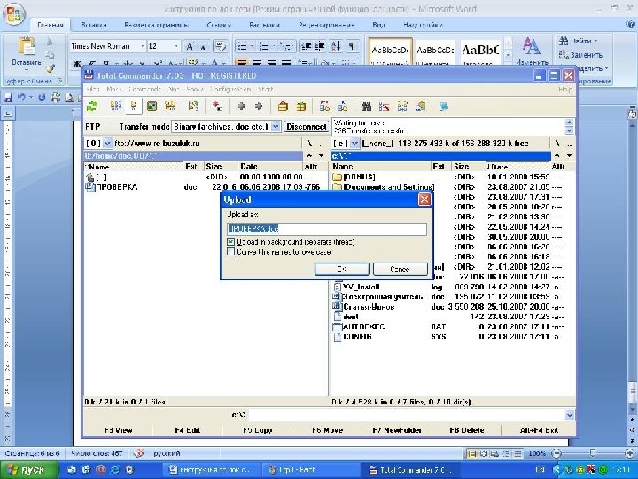638x479 pixels.
Task: Click OK in the Upload dialog
Action: [x=342, y=270]
